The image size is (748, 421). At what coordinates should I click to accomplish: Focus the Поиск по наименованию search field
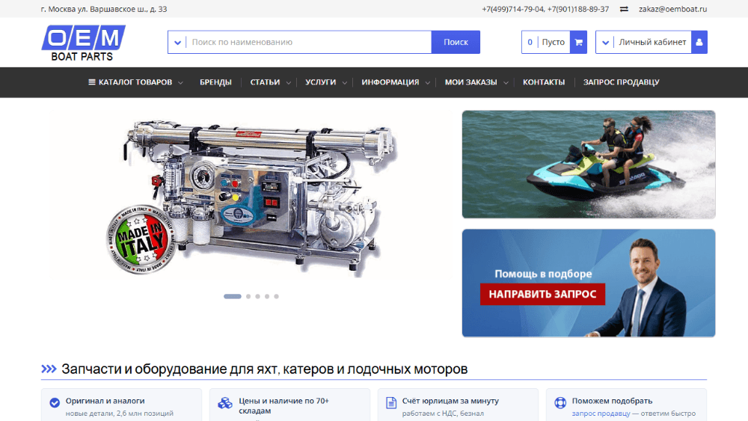click(x=309, y=42)
